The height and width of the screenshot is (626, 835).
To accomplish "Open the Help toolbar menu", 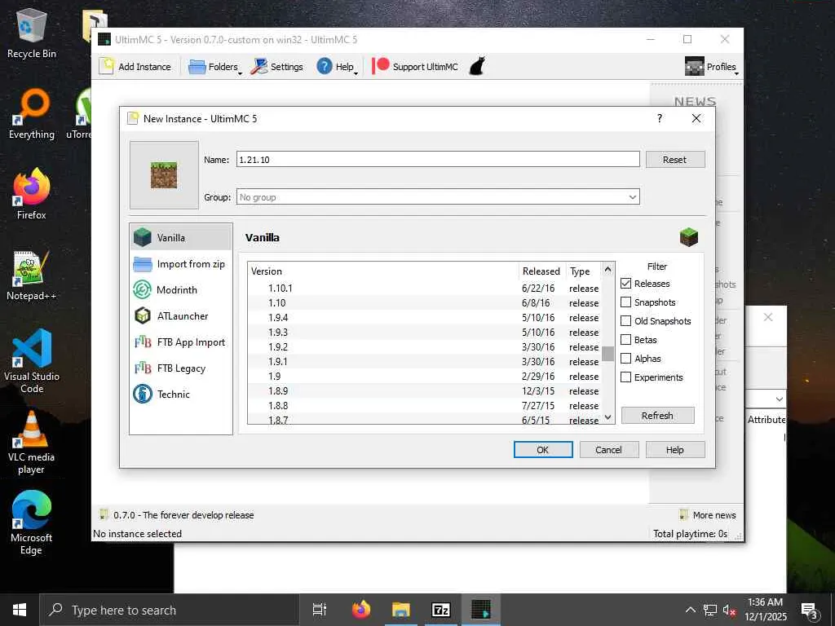I will pos(337,67).
